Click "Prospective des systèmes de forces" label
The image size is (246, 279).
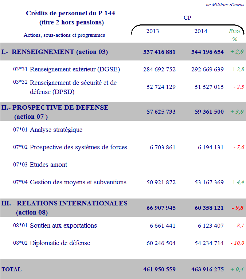[x=78, y=148]
